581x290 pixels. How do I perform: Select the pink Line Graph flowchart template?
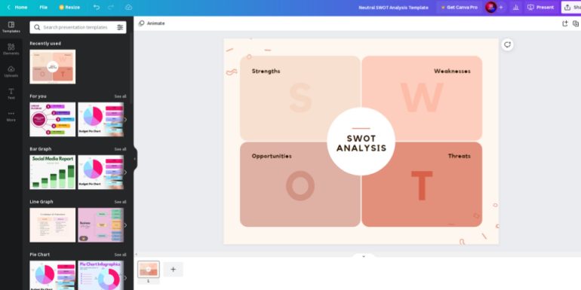tap(100, 225)
